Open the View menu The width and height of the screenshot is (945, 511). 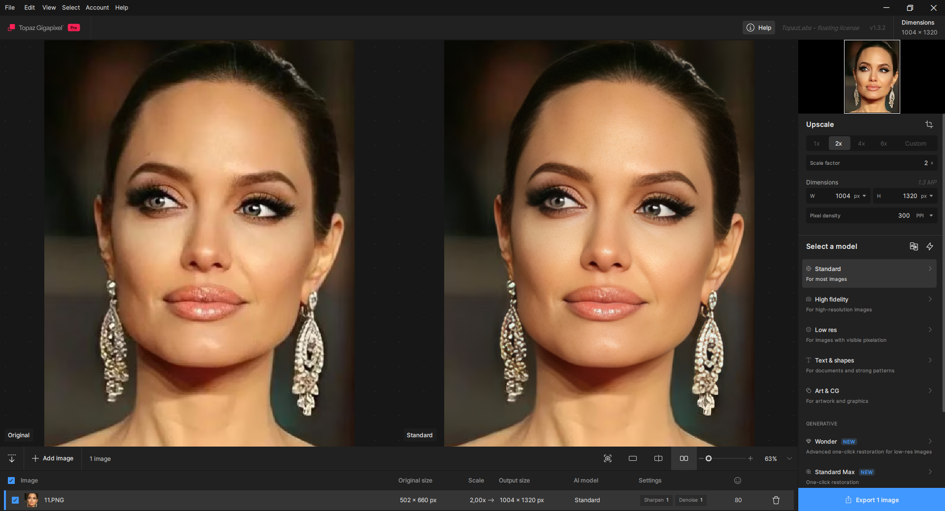(x=49, y=7)
